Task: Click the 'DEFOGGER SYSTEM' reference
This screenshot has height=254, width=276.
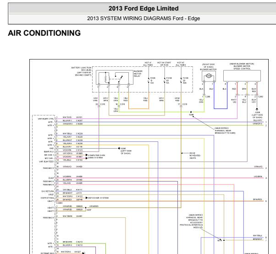Action: [x=98, y=198]
